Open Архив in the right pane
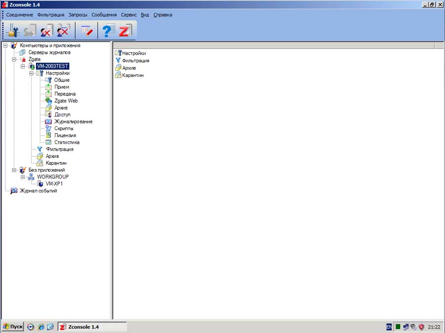 129,68
